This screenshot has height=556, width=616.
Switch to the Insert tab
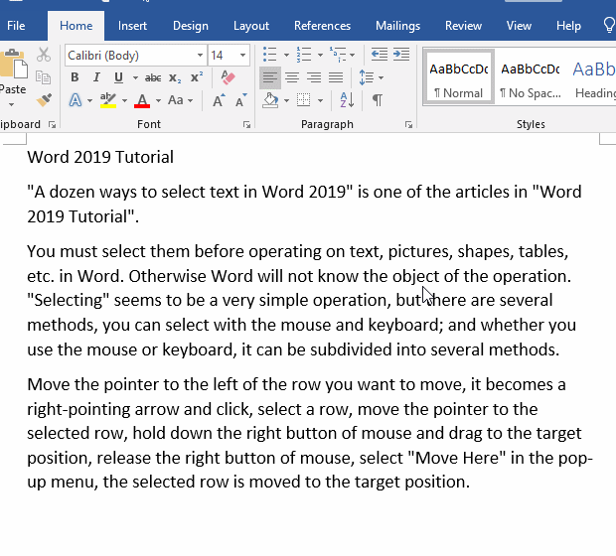click(x=132, y=26)
